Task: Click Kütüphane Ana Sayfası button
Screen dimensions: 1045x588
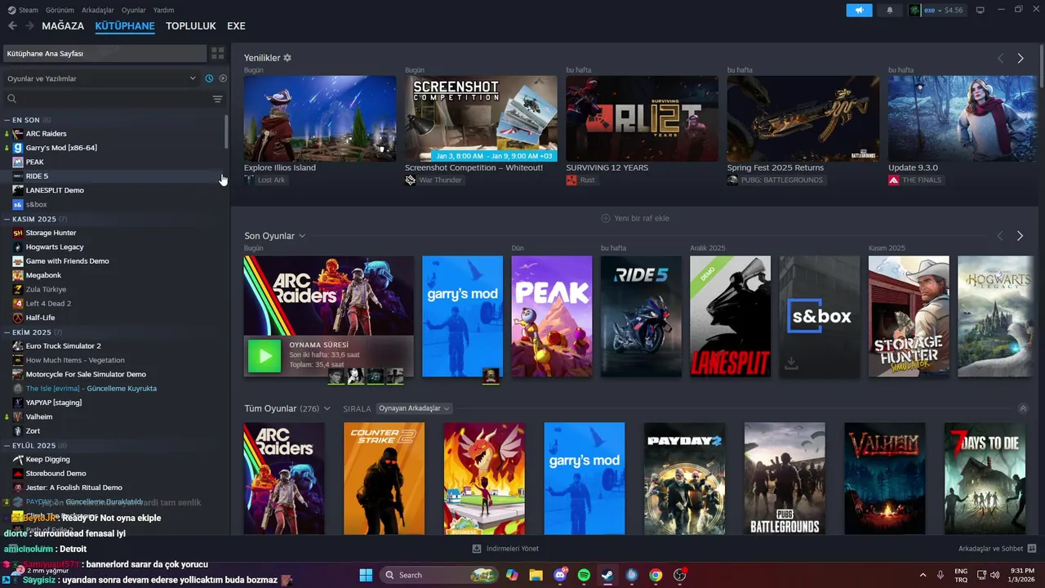Action: click(x=104, y=53)
